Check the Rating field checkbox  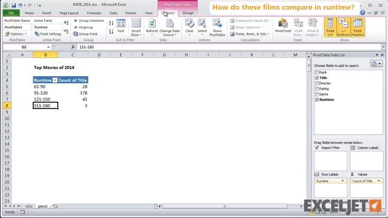[316, 89]
